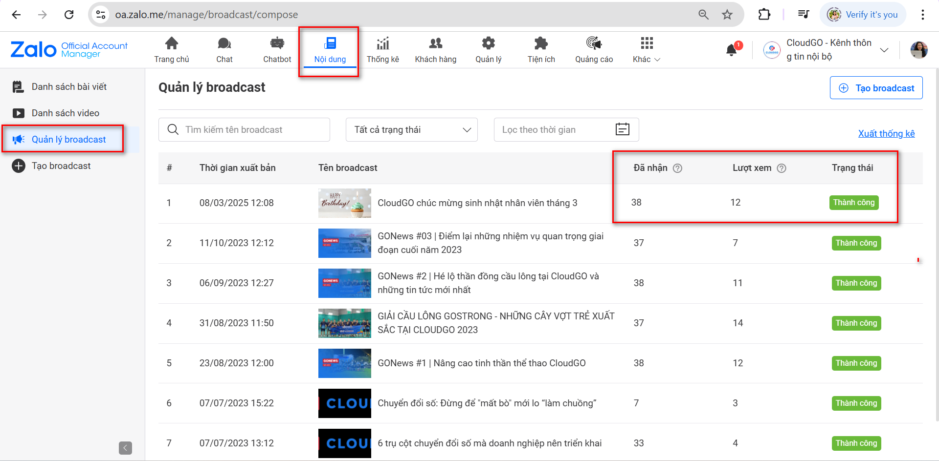Open the Xuất thống kê export link

point(886,133)
